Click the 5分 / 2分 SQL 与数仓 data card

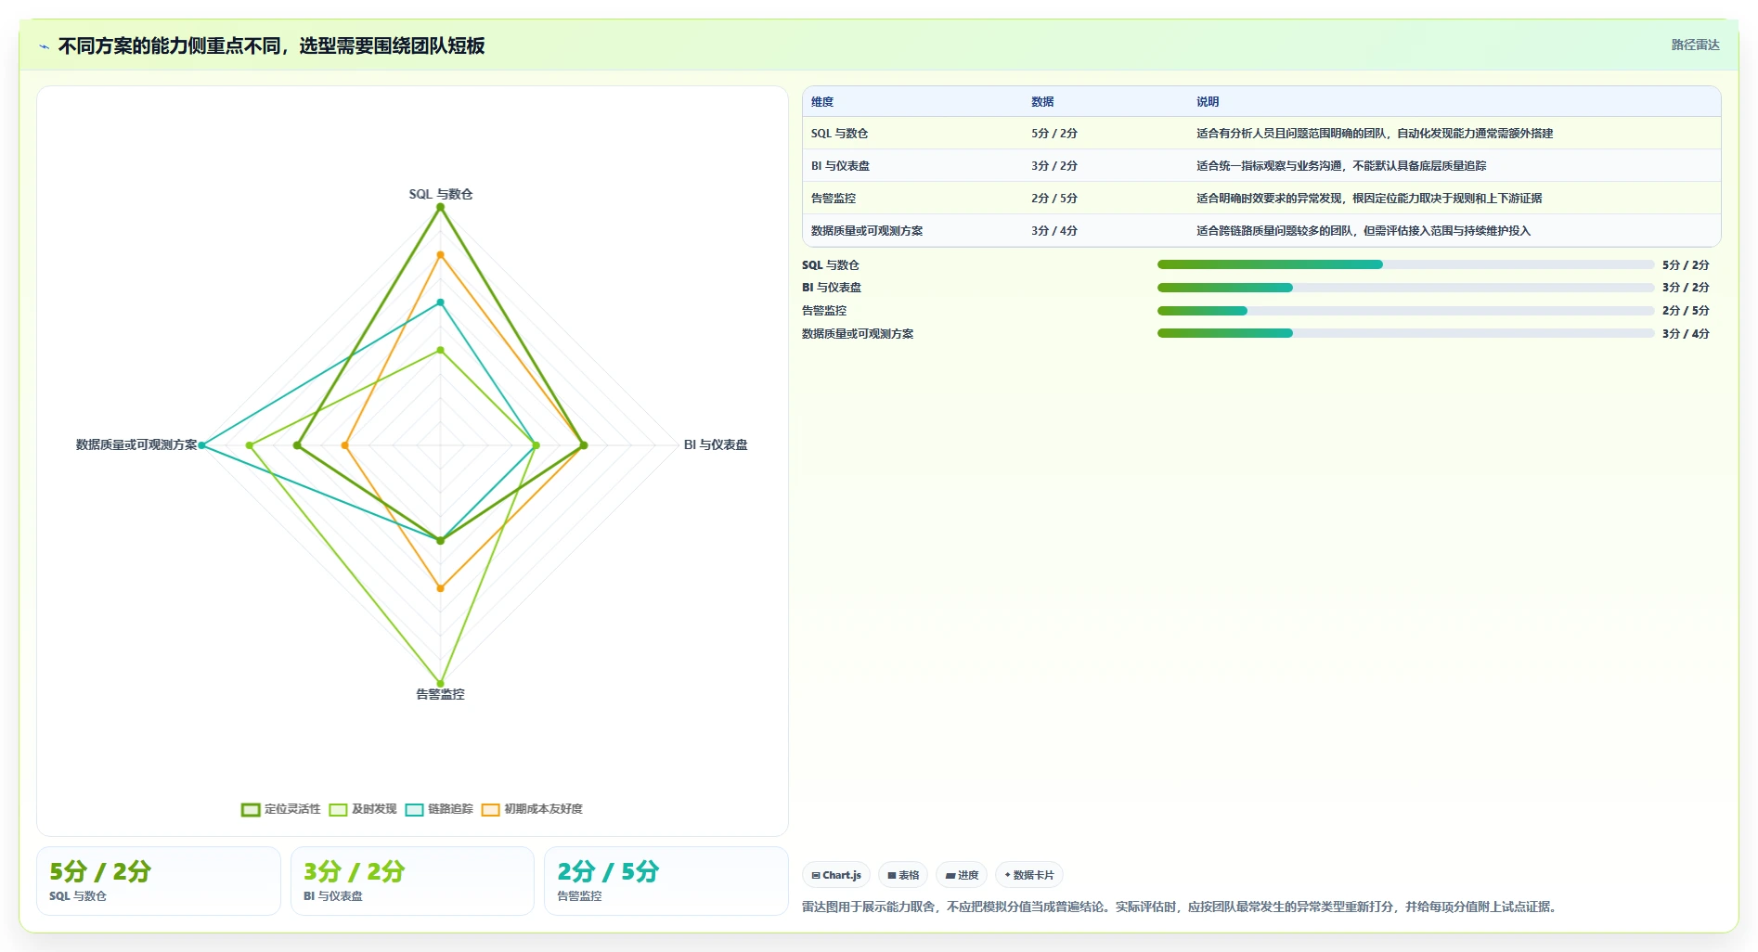[159, 881]
